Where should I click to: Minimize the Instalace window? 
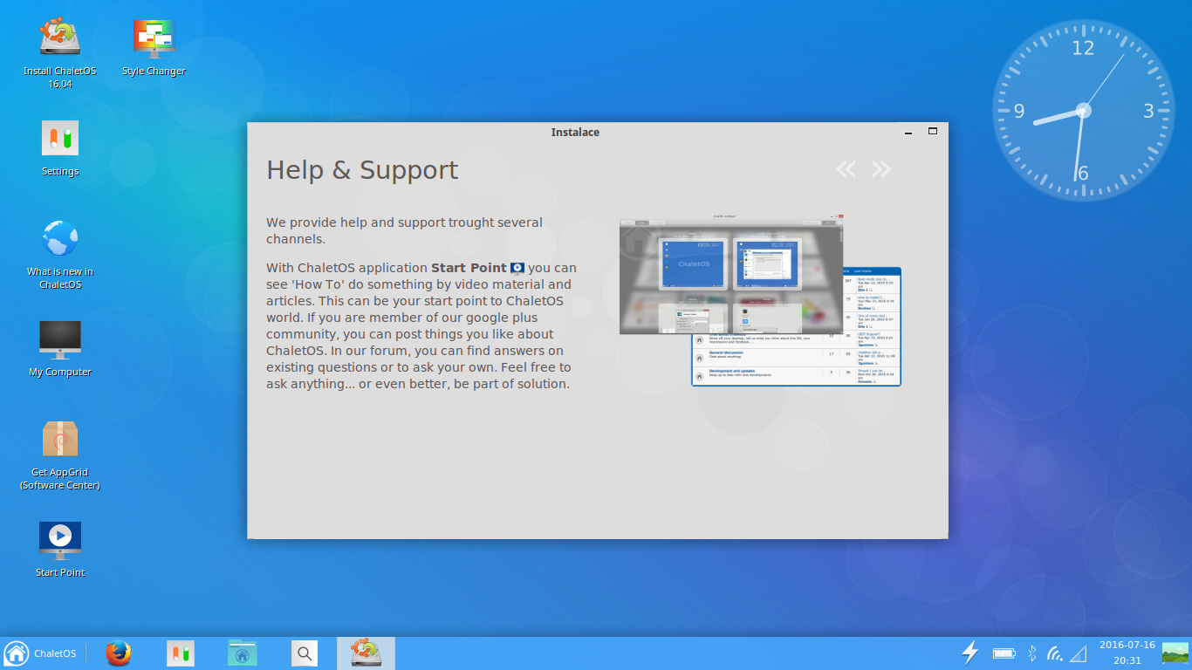[x=908, y=133]
